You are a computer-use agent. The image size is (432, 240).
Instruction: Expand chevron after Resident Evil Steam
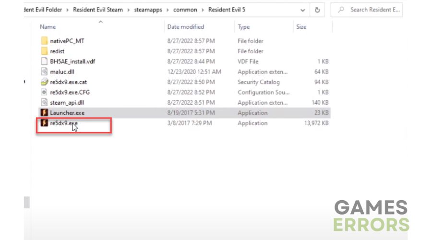(128, 10)
